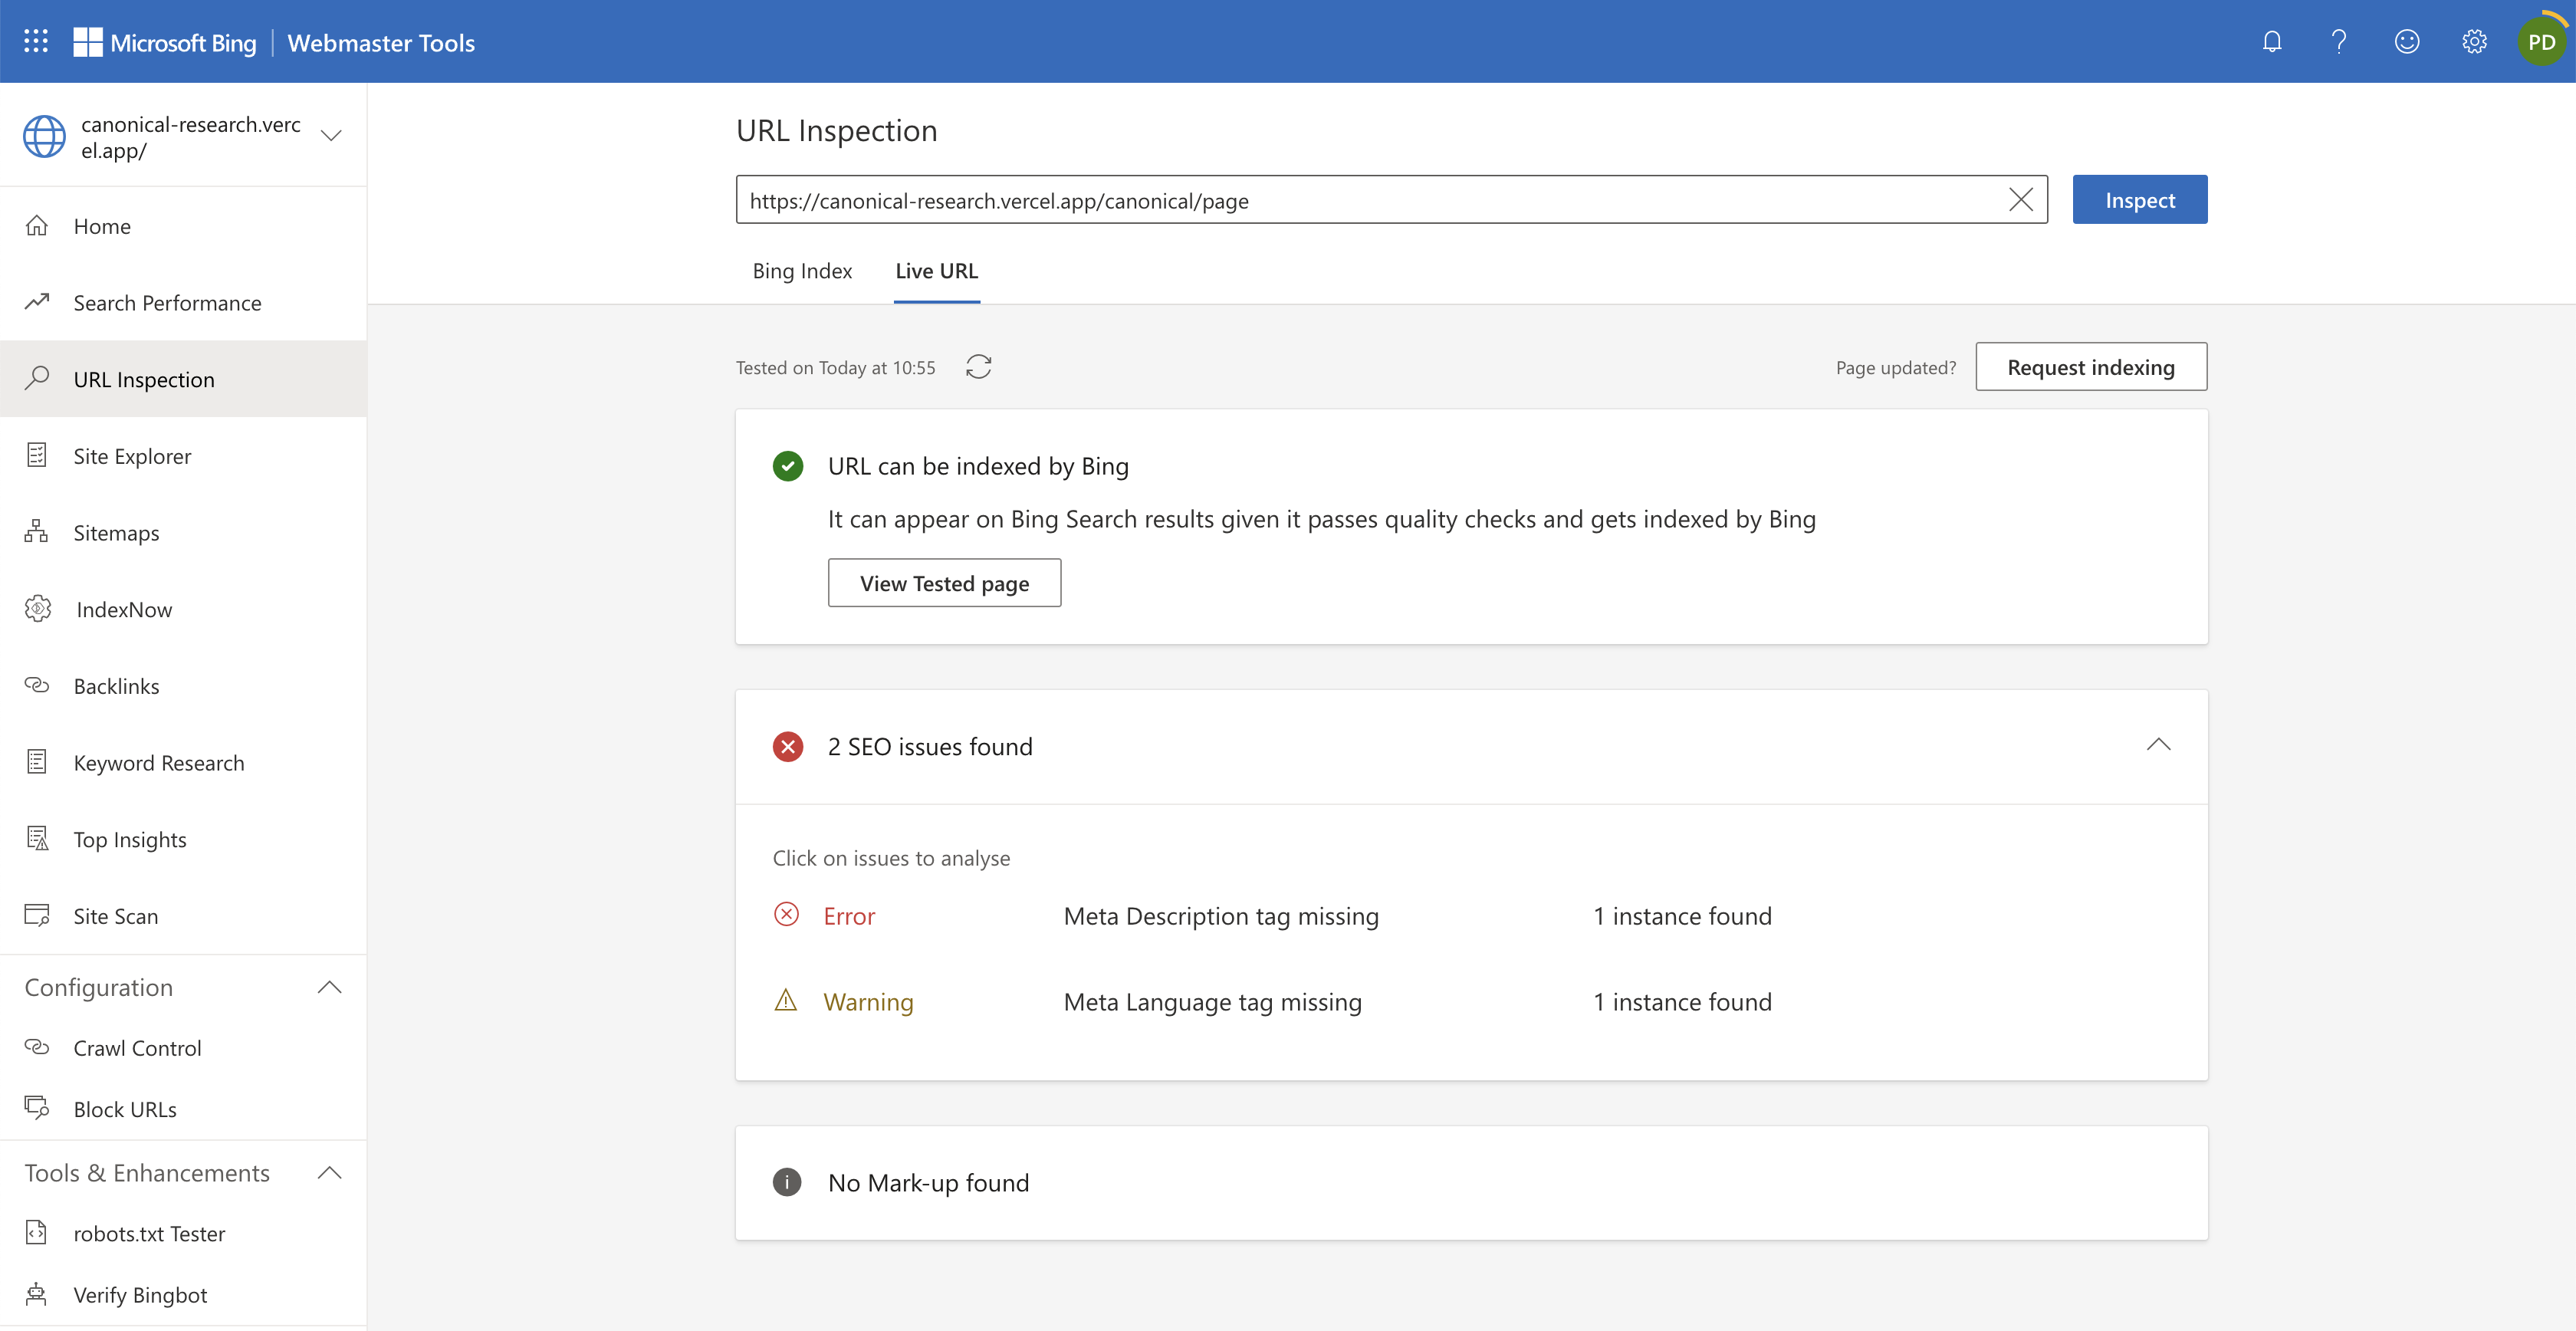
Task: Expand the site selector dropdown
Action: pos(331,136)
